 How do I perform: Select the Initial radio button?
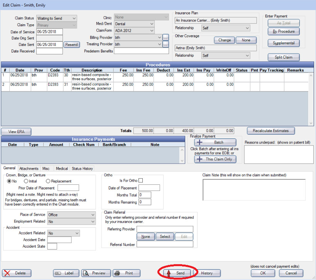[26, 181]
